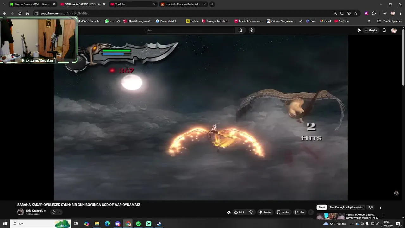Viewport: 405px width, 228px height.
Task: Click the address bar URL field
Action: coord(184,13)
